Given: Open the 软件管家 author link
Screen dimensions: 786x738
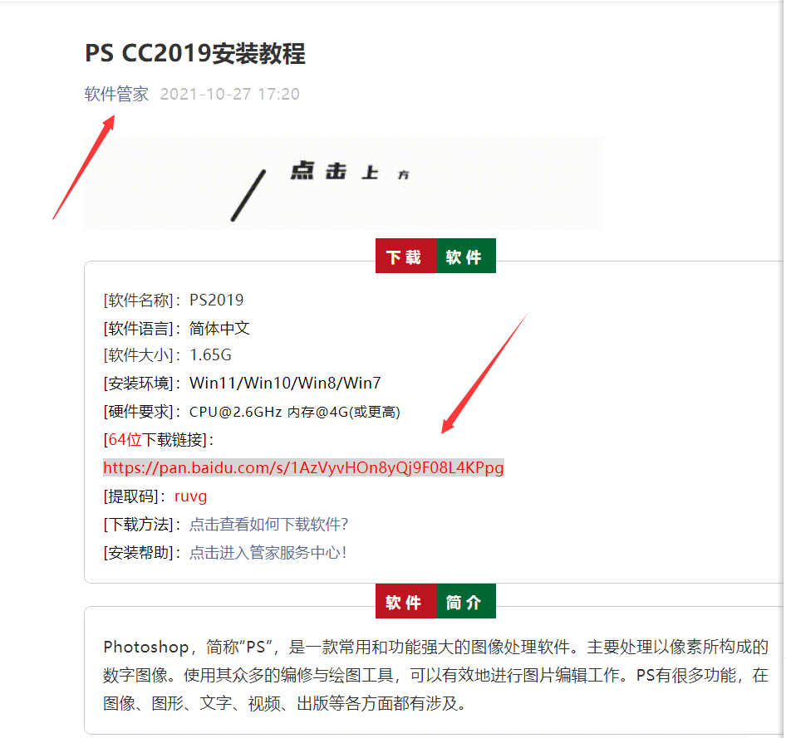Looking at the screenshot, I should point(116,94).
